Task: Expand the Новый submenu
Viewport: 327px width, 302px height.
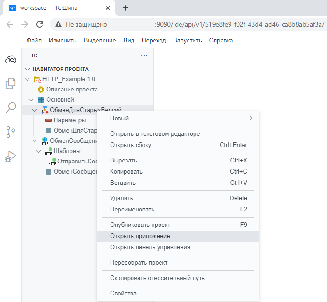Action: [177, 119]
